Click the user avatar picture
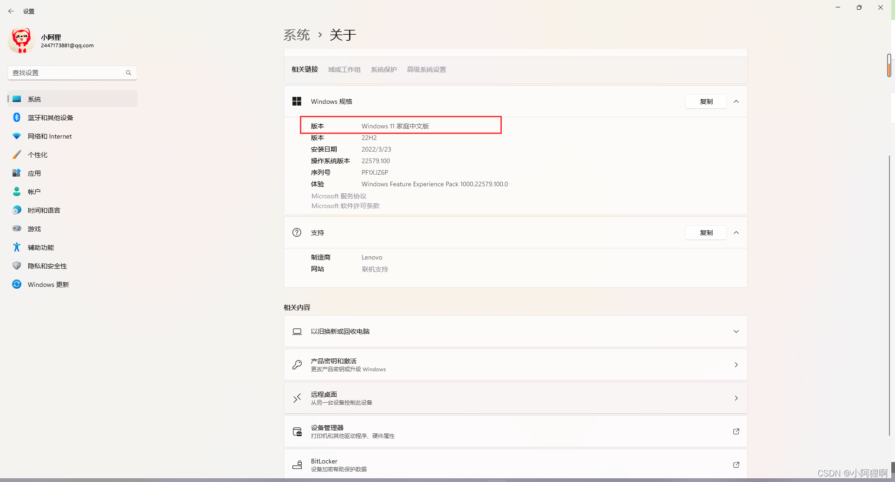The image size is (895, 482). [21, 41]
